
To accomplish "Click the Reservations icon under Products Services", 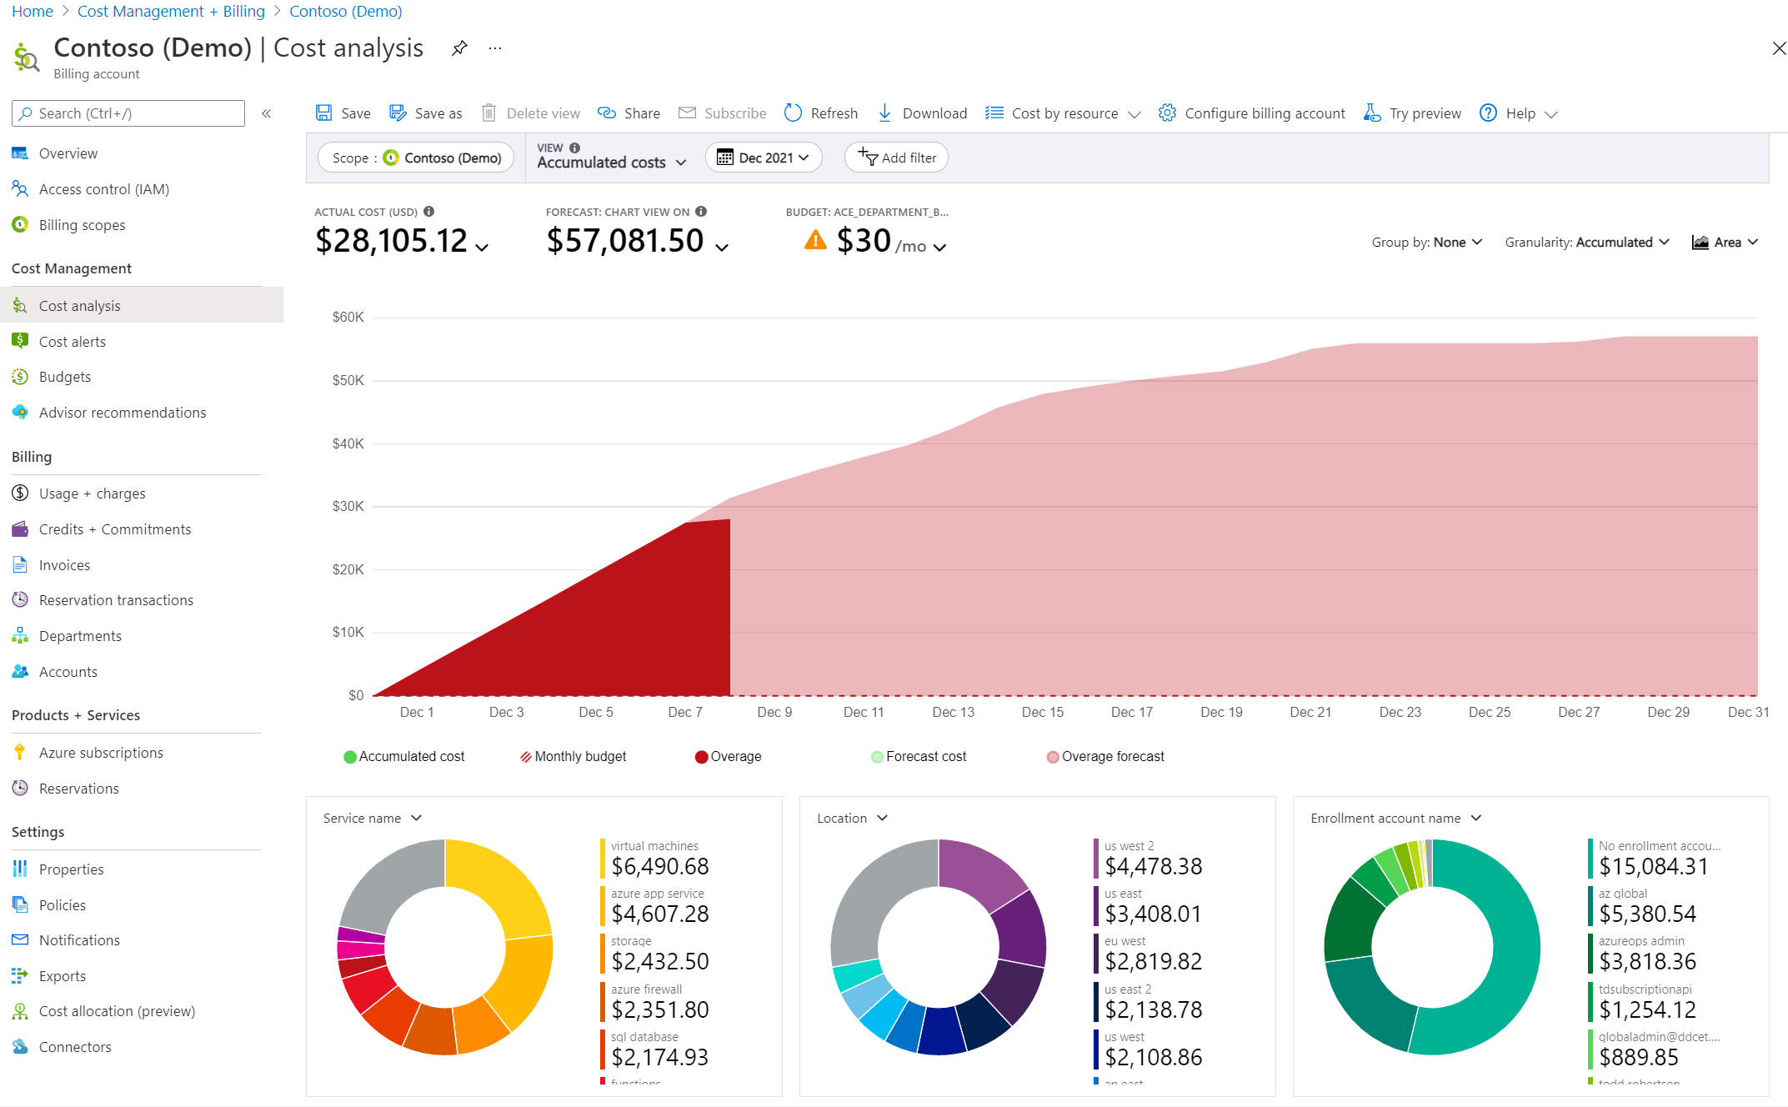I will tap(19, 788).
